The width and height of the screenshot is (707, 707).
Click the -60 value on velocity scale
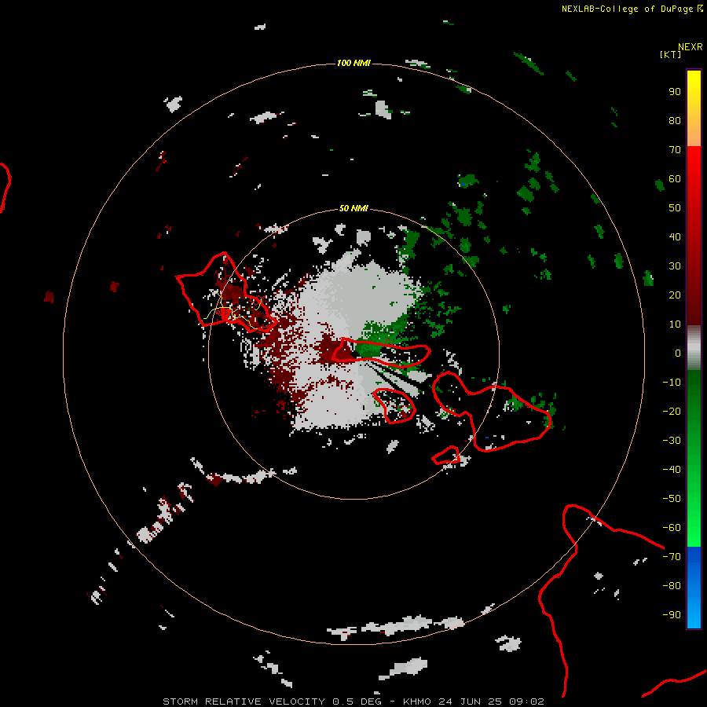pos(672,528)
